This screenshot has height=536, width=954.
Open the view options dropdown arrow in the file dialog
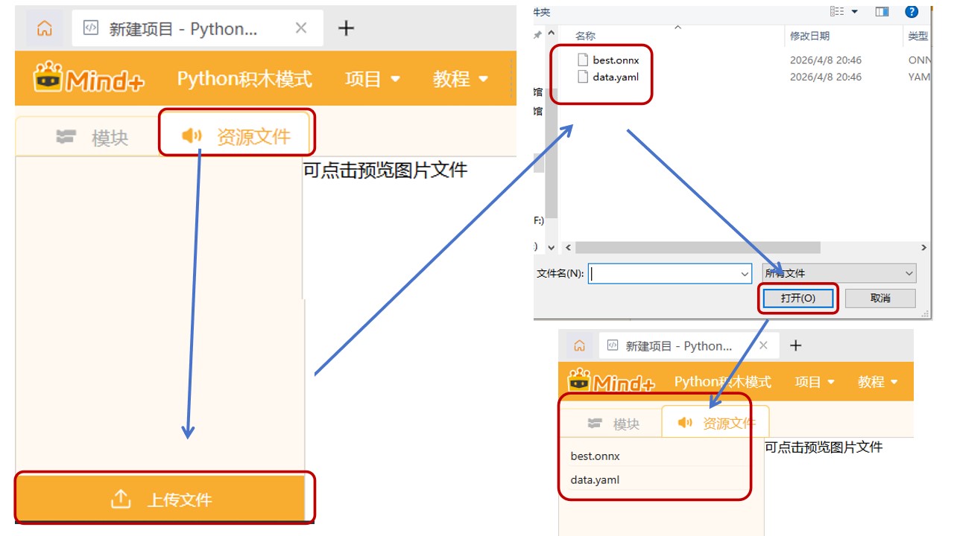pyautogui.click(x=855, y=11)
